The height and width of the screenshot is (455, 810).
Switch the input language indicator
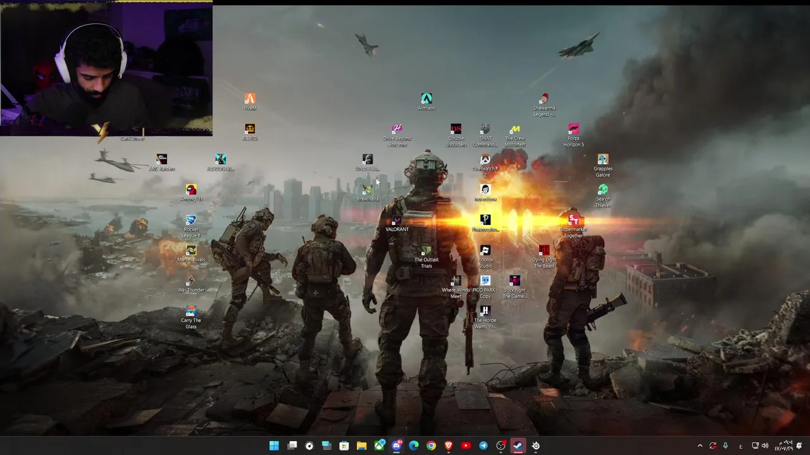740,446
